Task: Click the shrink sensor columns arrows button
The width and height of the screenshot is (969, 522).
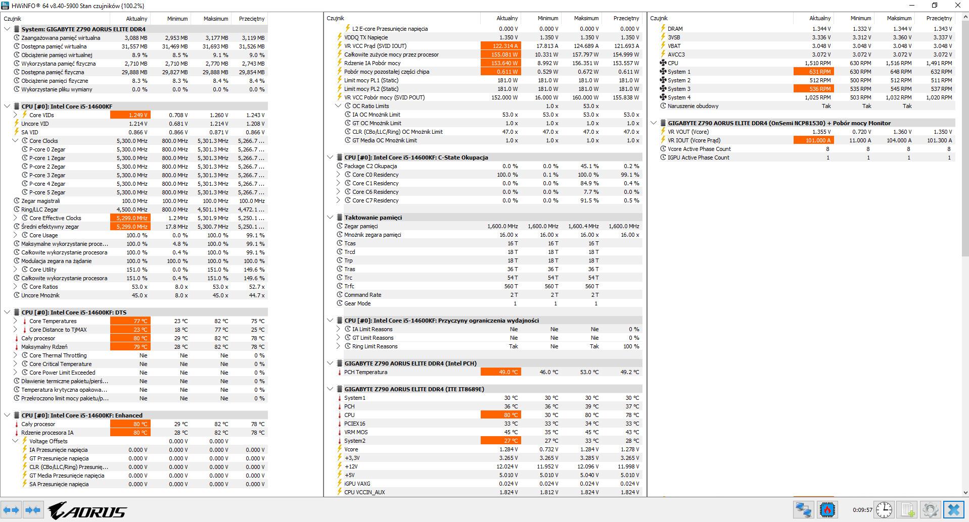Action: pyautogui.click(x=33, y=510)
